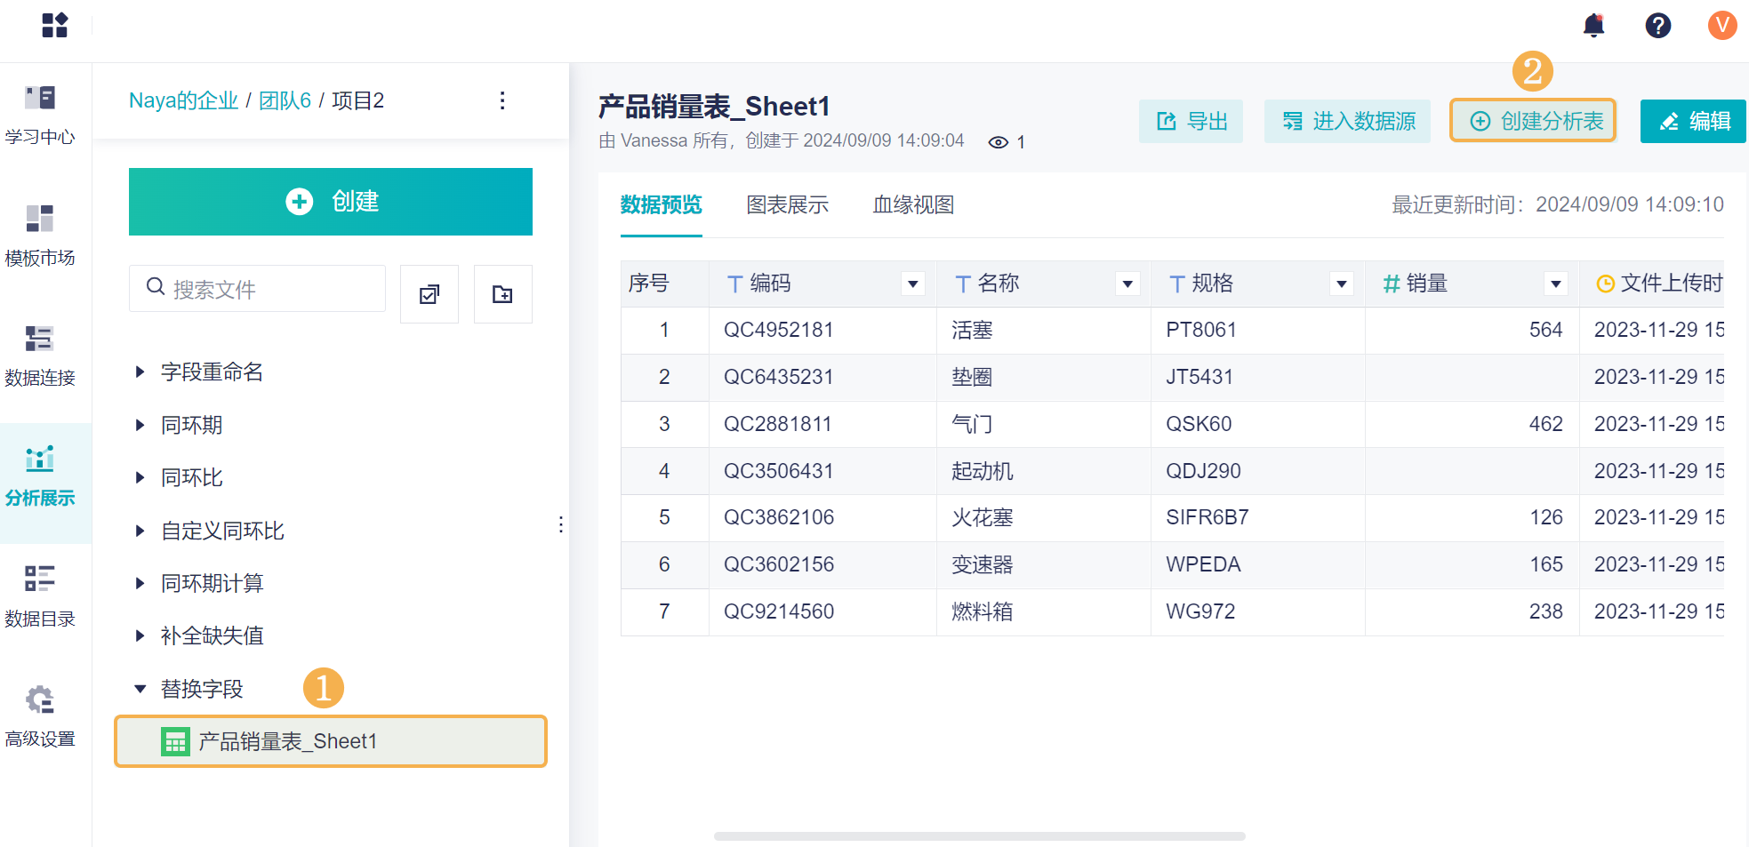
Task: Open 高级设置 in sidebar
Action: (x=40, y=716)
